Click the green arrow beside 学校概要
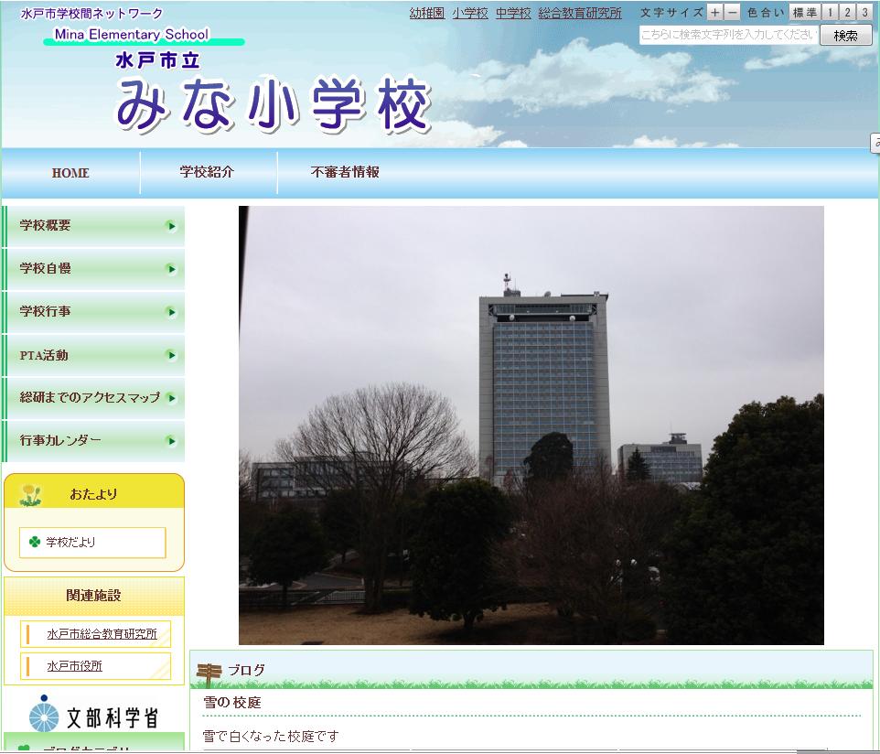This screenshot has height=754, width=880. pyautogui.click(x=172, y=226)
